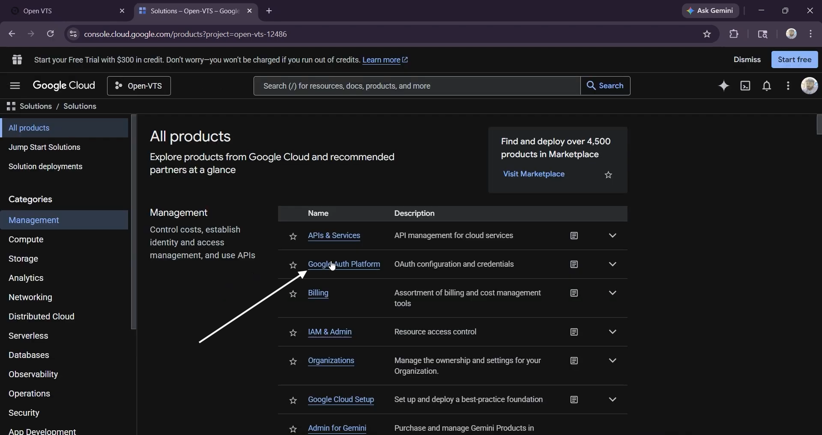This screenshot has width=822, height=435.
Task: Expand the IAM & Admin row
Action: coord(613,332)
